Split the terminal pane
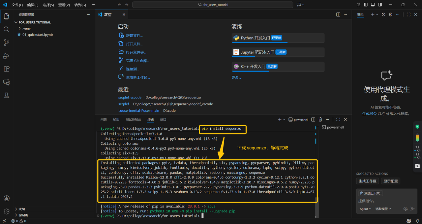 313,120
